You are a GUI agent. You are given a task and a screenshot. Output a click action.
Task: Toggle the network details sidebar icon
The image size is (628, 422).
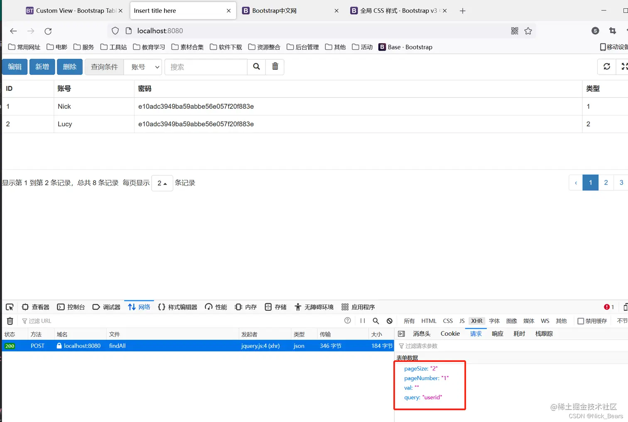[401, 334]
